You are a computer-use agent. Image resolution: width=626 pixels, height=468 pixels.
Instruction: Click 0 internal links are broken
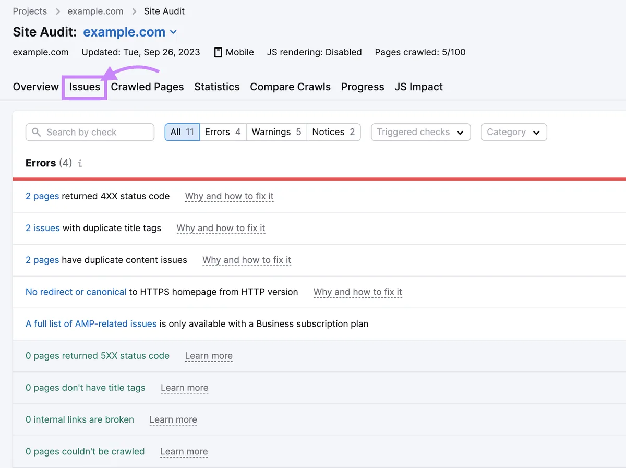pyautogui.click(x=80, y=419)
